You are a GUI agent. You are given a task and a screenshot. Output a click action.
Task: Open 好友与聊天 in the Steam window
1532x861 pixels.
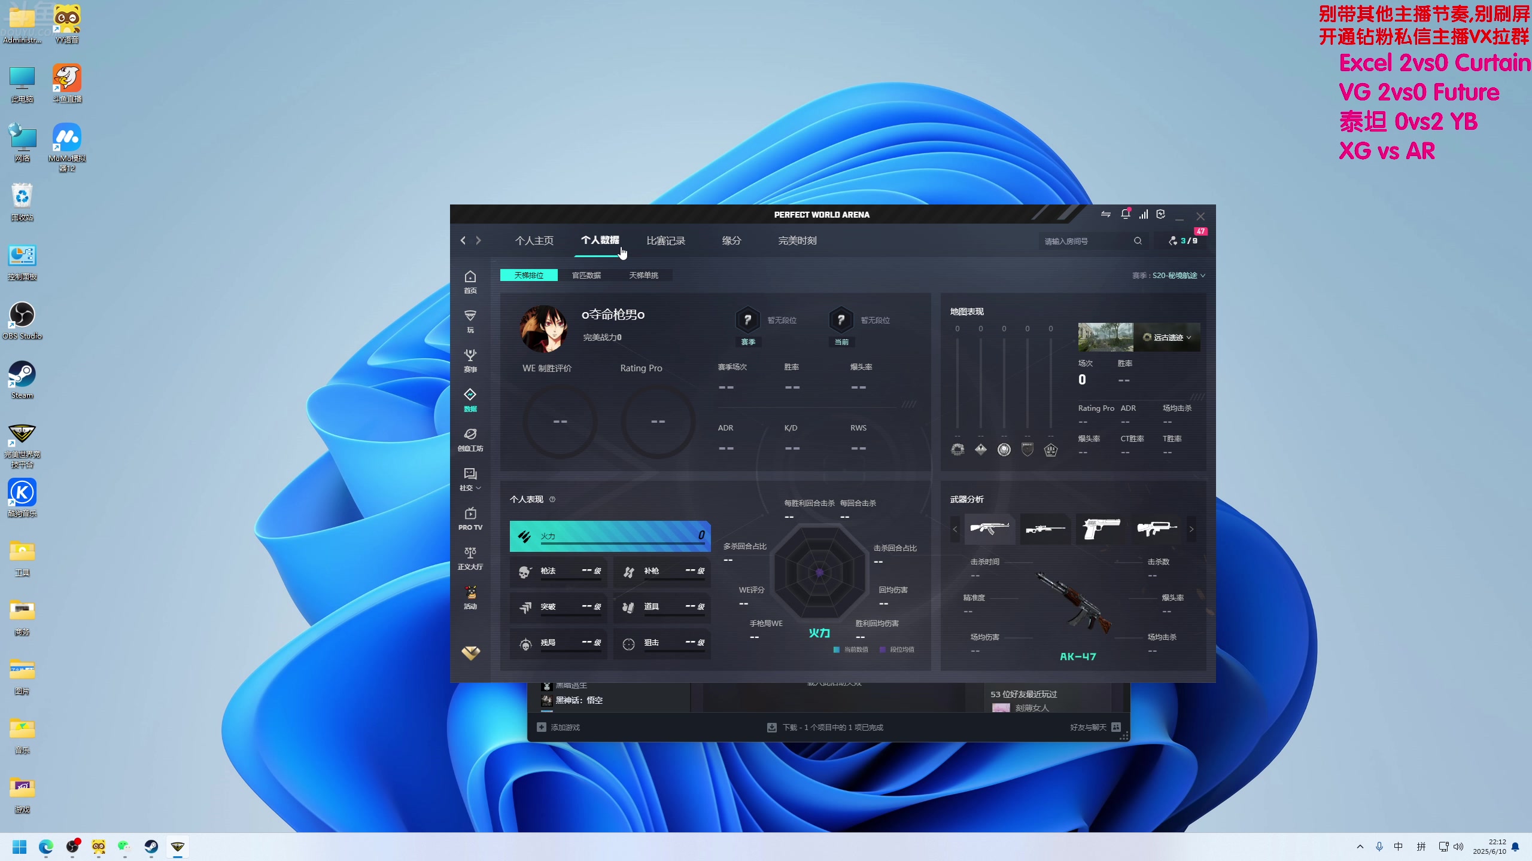pyautogui.click(x=1095, y=727)
